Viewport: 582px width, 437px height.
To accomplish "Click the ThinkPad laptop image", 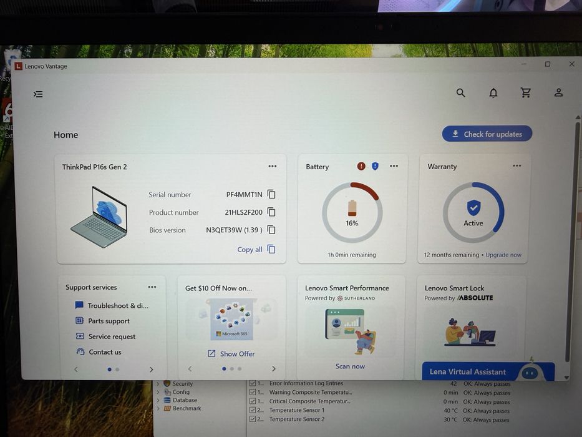I will click(99, 217).
